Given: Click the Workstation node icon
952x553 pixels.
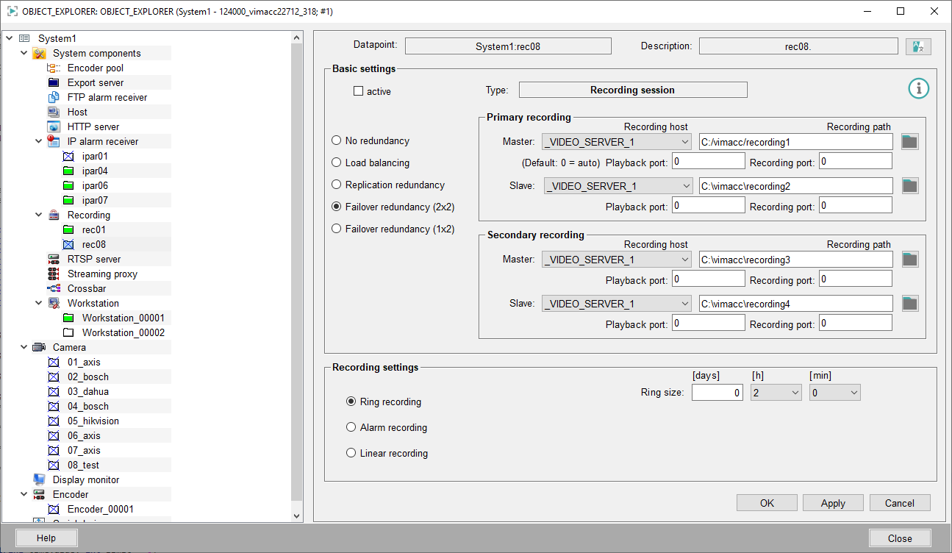Looking at the screenshot, I should pyautogui.click(x=54, y=303).
